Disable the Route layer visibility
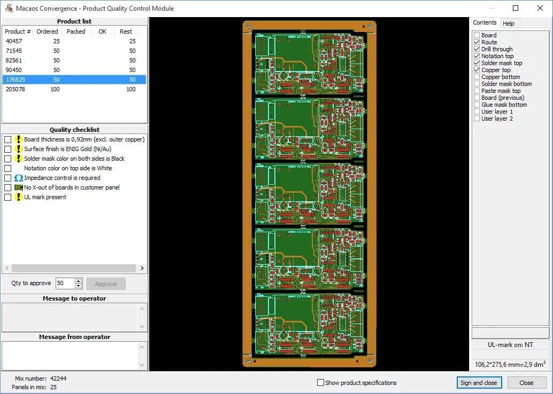 475,42
